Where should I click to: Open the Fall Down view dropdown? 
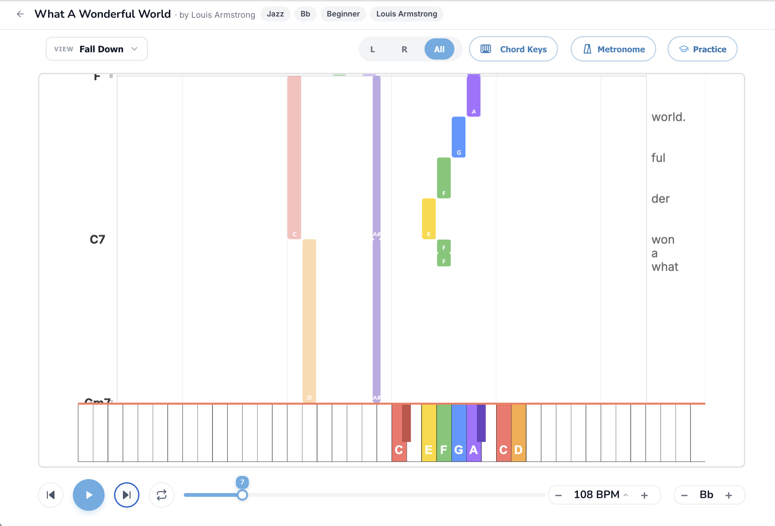click(97, 49)
